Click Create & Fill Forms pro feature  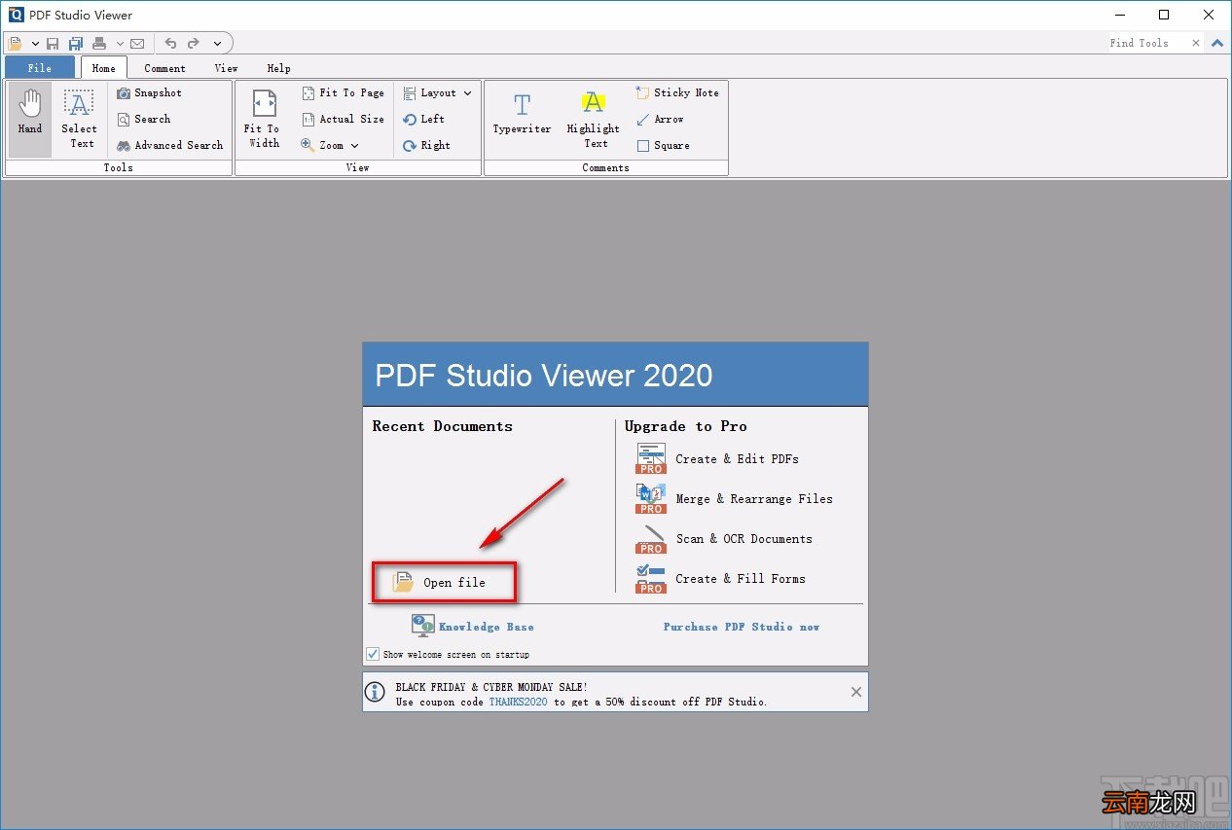tap(720, 578)
